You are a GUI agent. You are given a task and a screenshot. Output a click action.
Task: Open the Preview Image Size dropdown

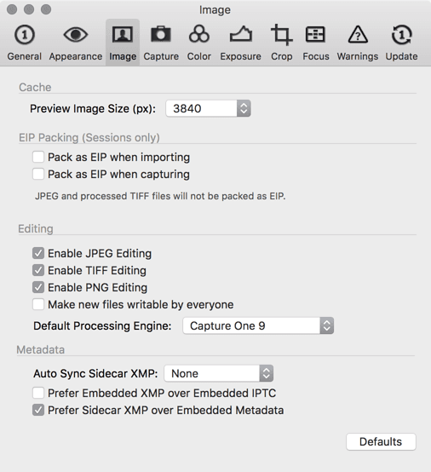click(208, 108)
